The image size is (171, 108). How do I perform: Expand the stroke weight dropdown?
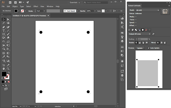(44, 11)
